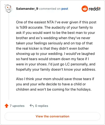Upvote the comment with the orange arrow
105x125 pixels.
coord(7,106)
